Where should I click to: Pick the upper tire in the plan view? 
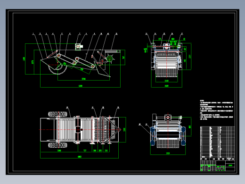(x=57, y=114)
